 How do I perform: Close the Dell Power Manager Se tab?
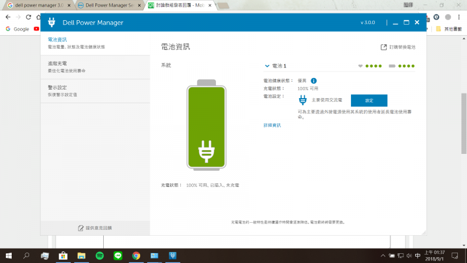click(x=139, y=5)
